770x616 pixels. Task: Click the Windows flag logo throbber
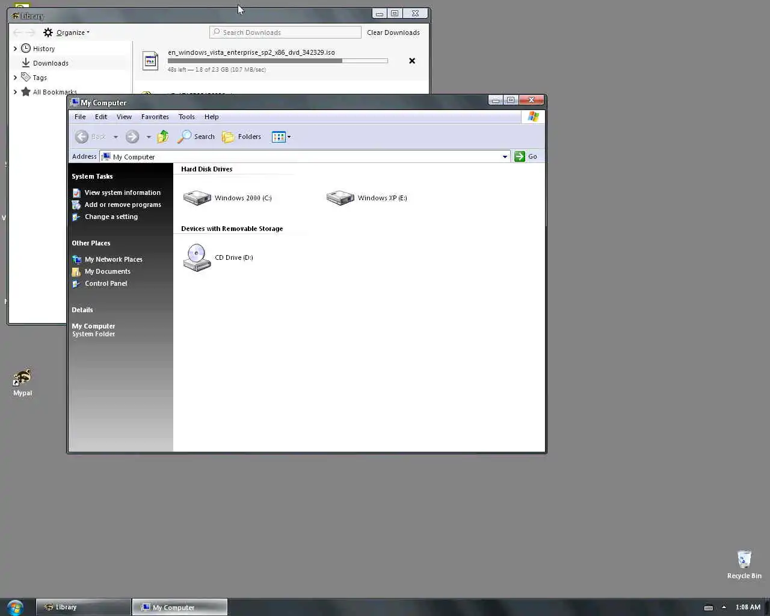(533, 117)
